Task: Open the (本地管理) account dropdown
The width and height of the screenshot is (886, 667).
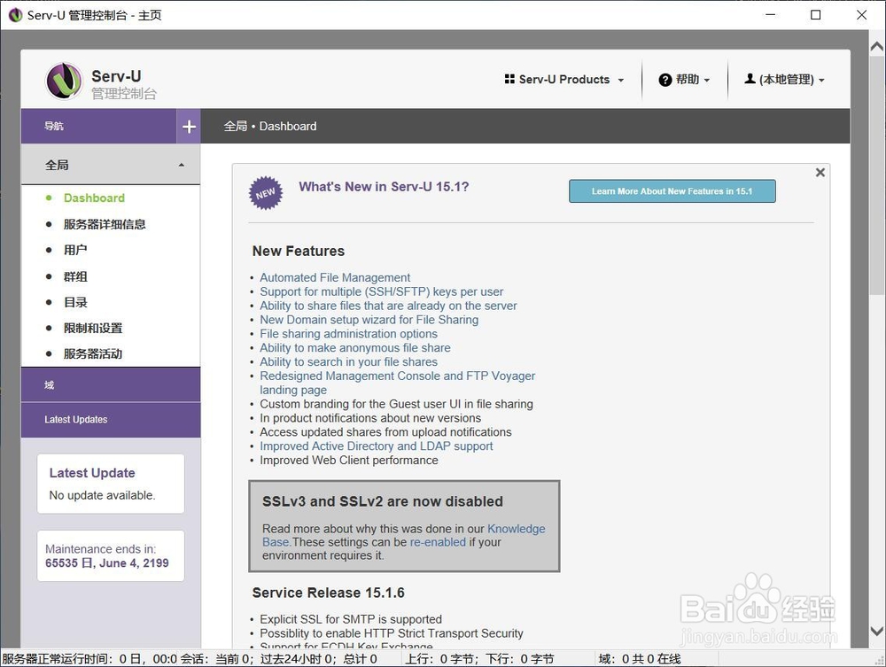Action: pos(784,80)
